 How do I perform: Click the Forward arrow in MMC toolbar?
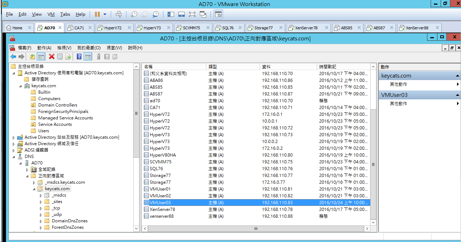tap(21, 56)
